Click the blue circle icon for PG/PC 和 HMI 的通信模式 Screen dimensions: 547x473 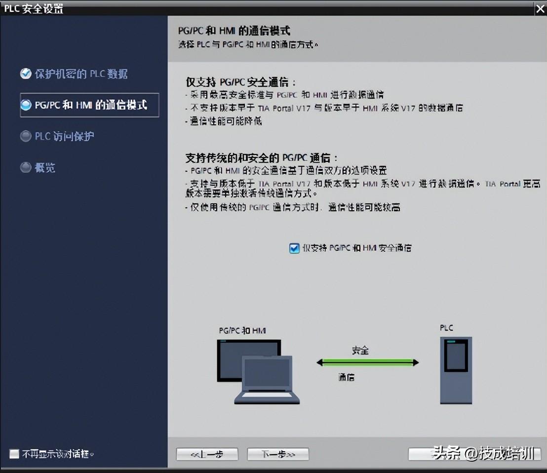pyautogui.click(x=26, y=105)
